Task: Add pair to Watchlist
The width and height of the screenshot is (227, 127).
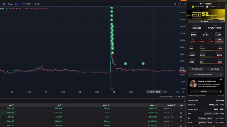Action: point(197,69)
